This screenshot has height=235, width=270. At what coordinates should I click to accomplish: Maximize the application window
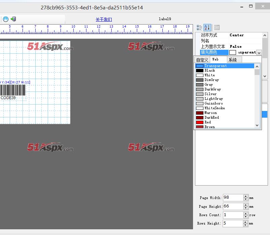[x=251, y=6]
